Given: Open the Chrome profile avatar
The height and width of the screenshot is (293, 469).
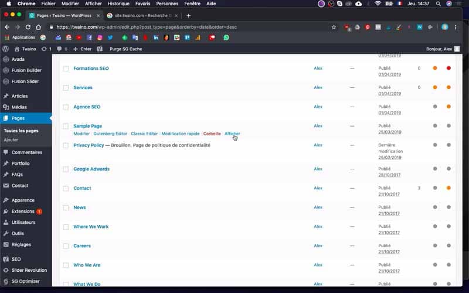Looking at the screenshot, I should pos(445,27).
